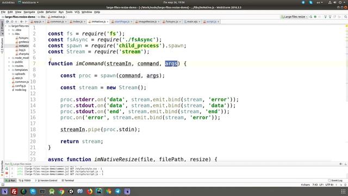Click the Activities button in top bar
Image resolution: width=348 pixels, height=196 pixels.
tap(8, 2)
